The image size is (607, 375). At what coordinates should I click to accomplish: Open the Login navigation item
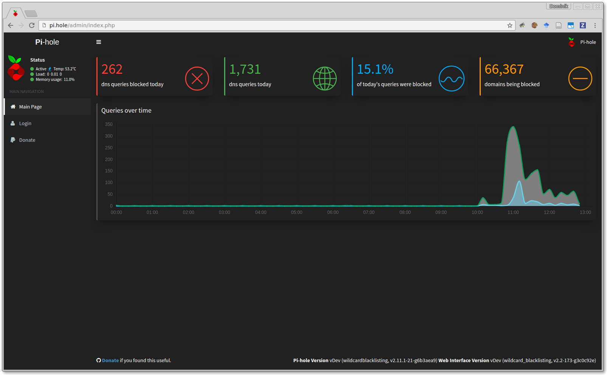tap(25, 124)
